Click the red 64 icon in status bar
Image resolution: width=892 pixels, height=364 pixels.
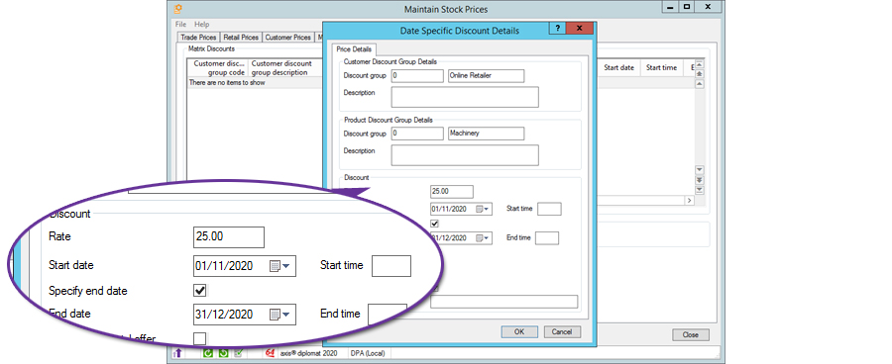[x=271, y=353]
